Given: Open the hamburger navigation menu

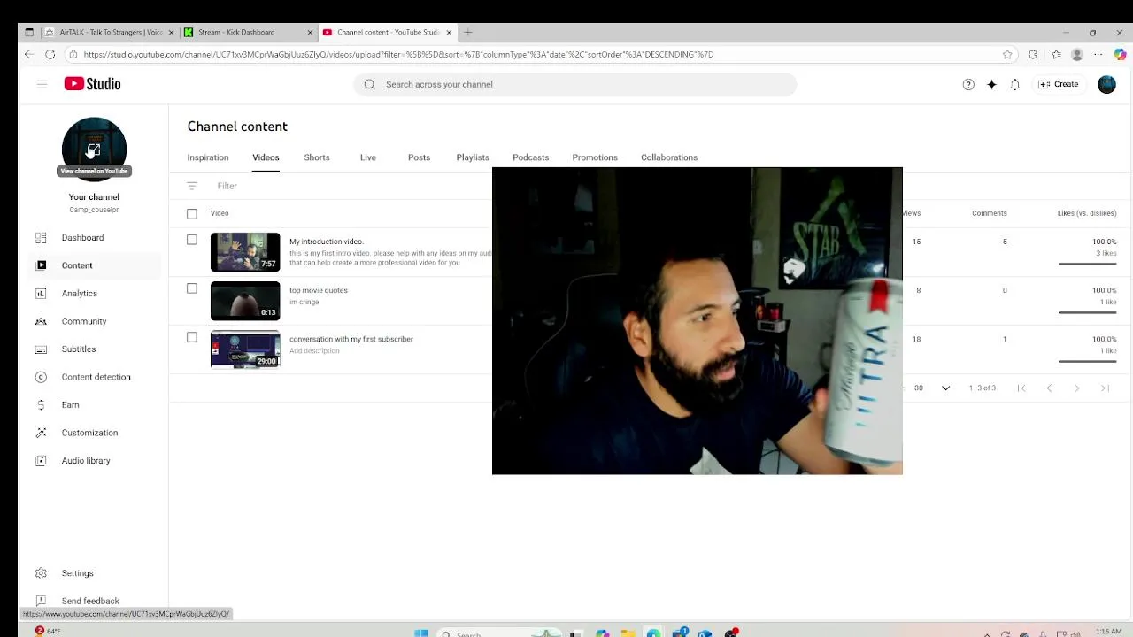Looking at the screenshot, I should (x=42, y=84).
